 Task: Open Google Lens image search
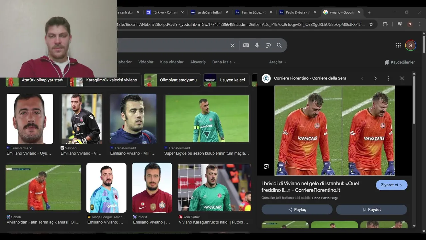coord(268,45)
